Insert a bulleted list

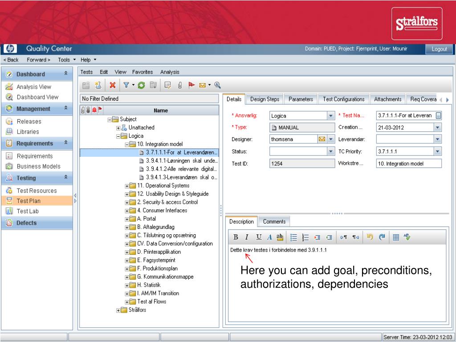[x=294, y=237]
